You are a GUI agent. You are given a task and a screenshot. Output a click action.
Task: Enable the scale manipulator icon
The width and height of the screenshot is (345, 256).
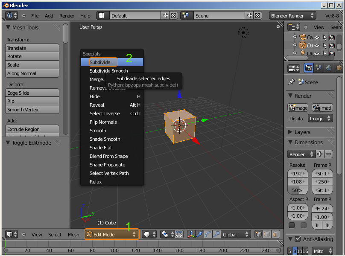click(216, 234)
